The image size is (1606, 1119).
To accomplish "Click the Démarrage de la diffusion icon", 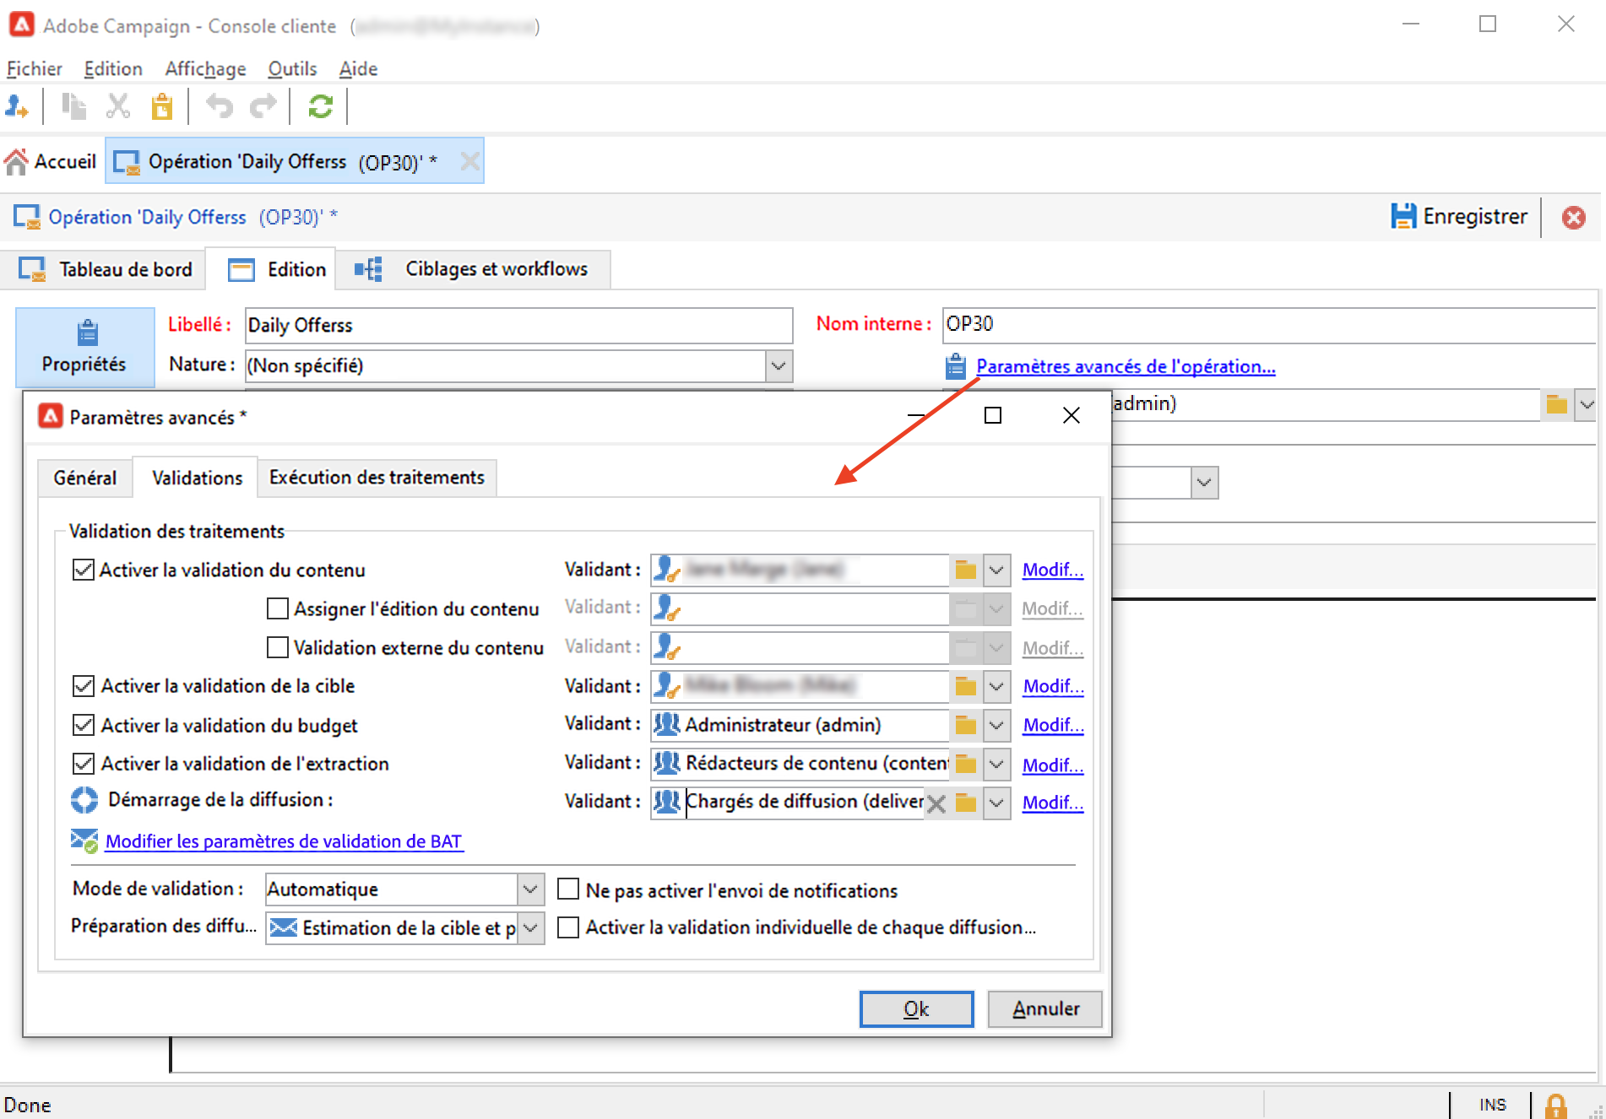I will tap(84, 800).
